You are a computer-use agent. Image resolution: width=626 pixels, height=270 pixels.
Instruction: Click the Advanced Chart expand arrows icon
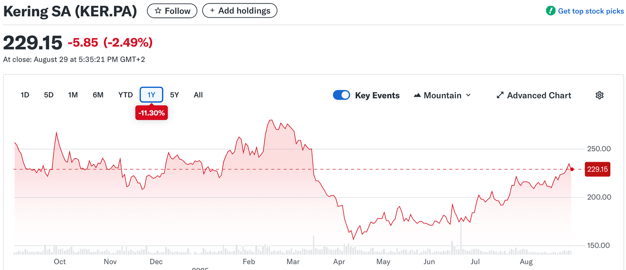pos(500,95)
